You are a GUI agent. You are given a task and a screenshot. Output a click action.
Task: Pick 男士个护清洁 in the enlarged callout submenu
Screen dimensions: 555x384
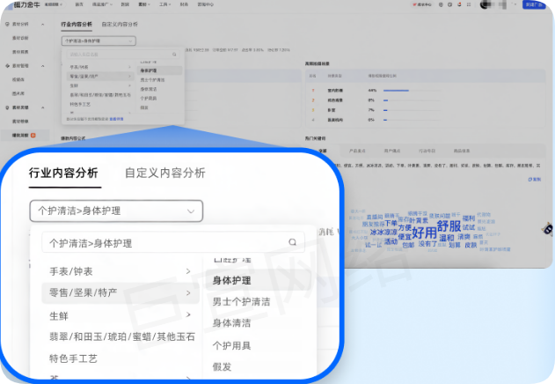point(241,302)
